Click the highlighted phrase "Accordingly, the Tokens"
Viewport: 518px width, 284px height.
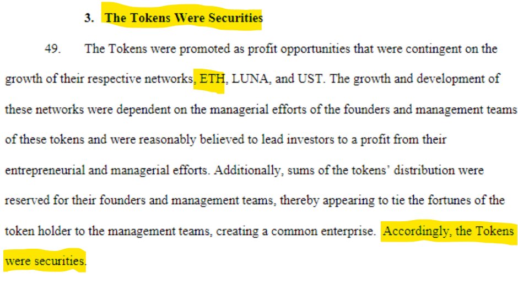coord(449,231)
